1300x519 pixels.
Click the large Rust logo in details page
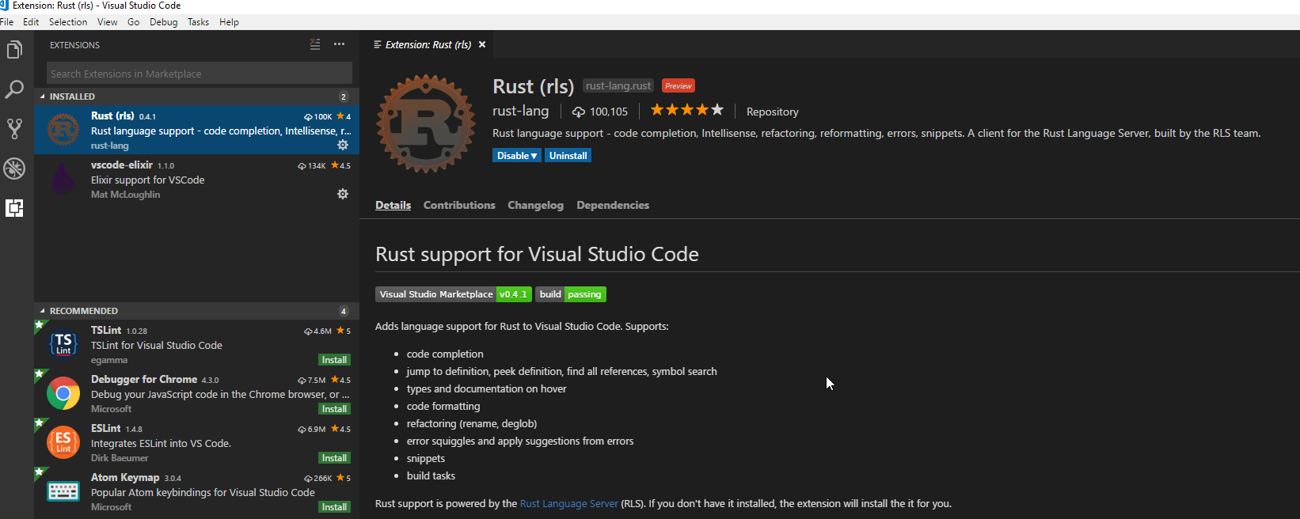point(426,123)
